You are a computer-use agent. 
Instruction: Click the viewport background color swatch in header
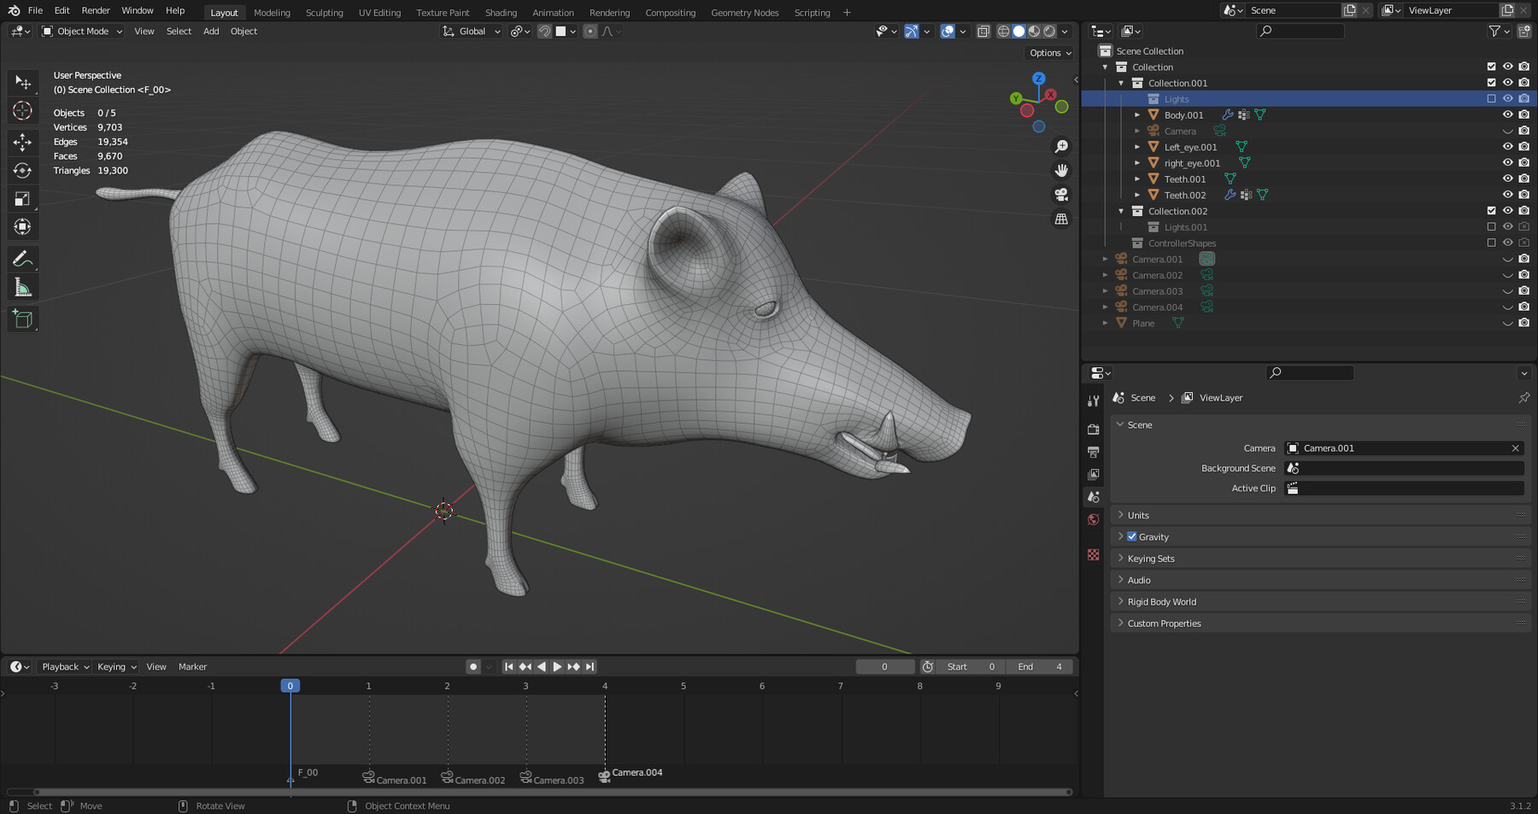coord(560,32)
